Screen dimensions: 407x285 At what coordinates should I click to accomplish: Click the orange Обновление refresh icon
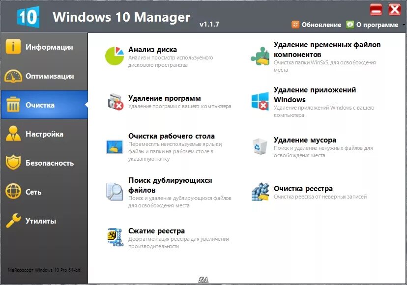point(295,25)
